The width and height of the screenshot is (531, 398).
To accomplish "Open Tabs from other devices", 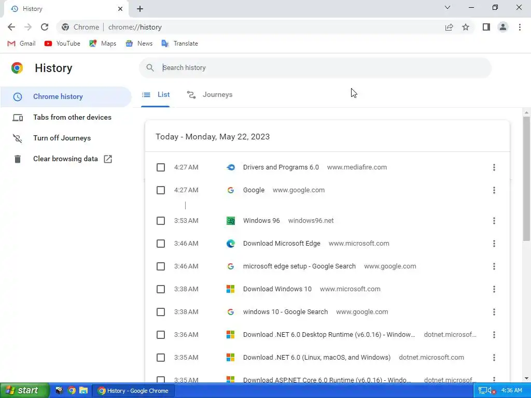I will click(66, 117).
